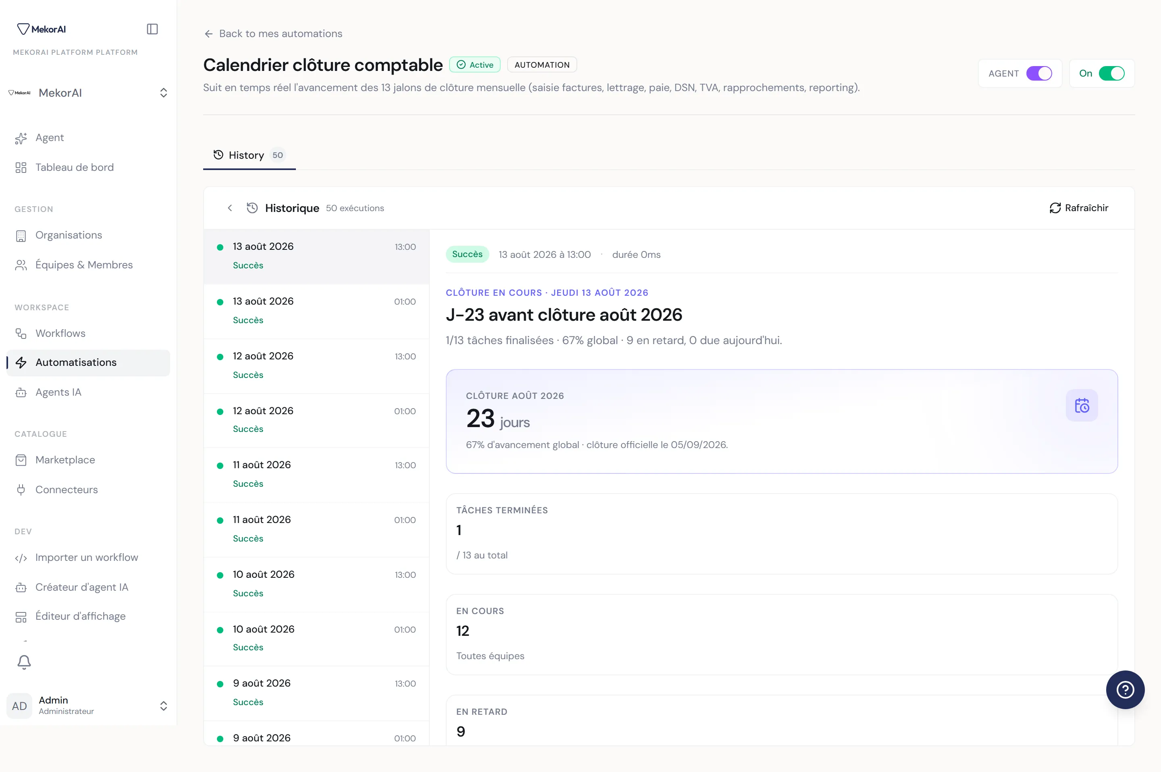Screen dimensions: 1161x772
Task: Click the Organisations building icon
Action: [21, 236]
